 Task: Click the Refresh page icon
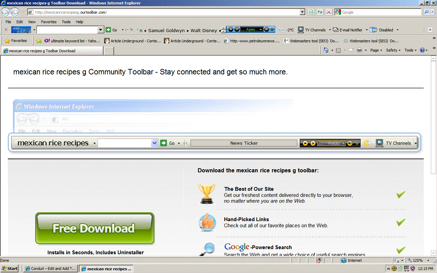(x=320, y=12)
